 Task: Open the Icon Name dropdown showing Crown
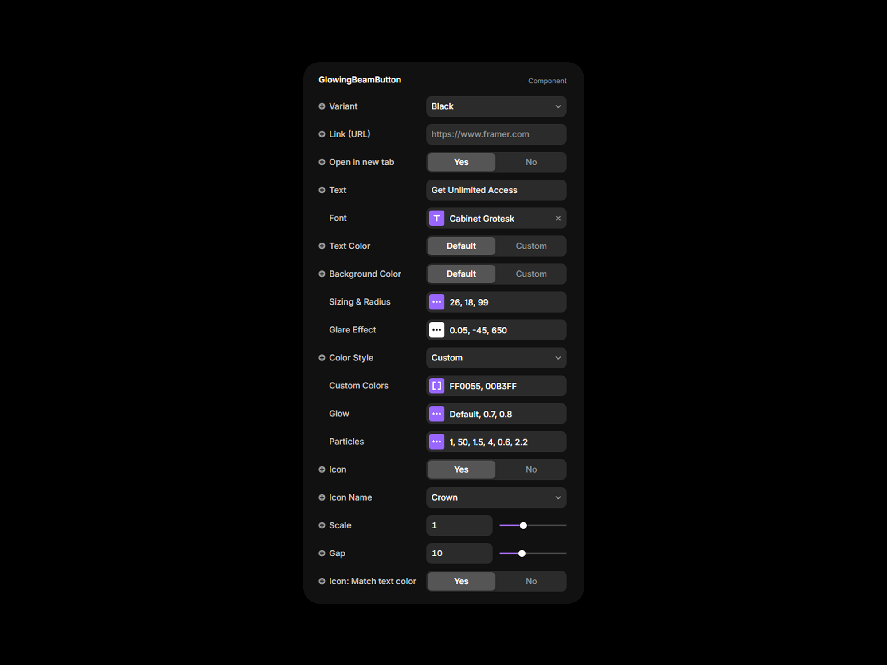pos(496,497)
